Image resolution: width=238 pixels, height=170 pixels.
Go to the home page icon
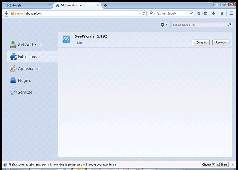222,13
